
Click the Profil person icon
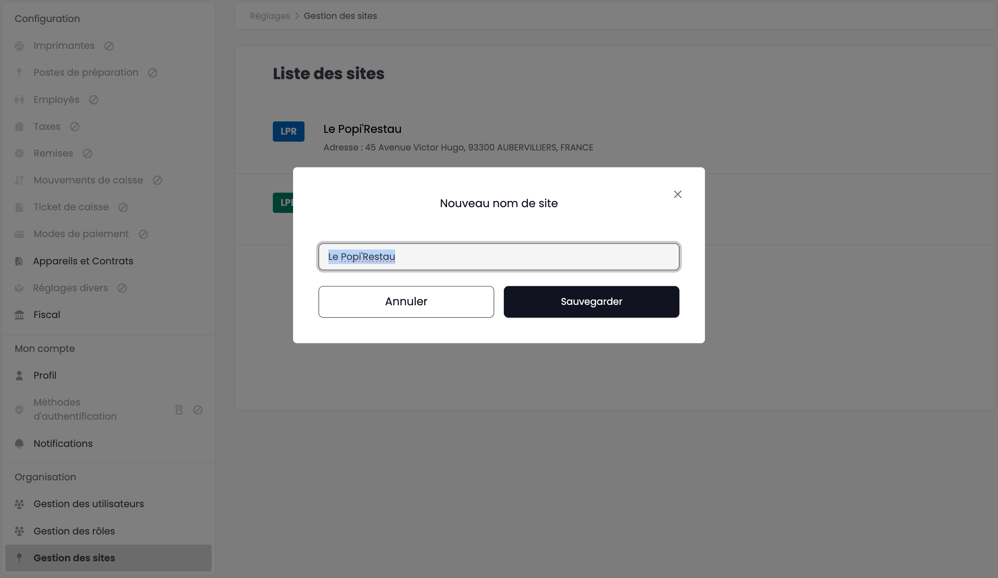pos(19,376)
